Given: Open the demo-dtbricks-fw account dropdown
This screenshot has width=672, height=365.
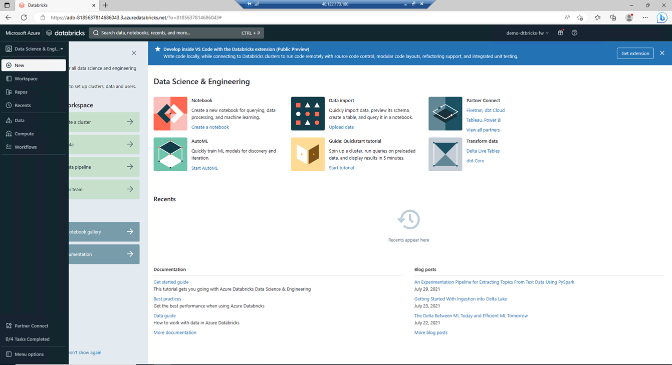Looking at the screenshot, I should [x=527, y=33].
